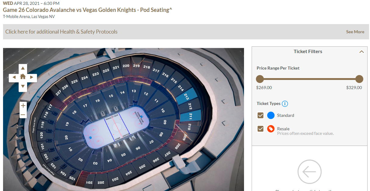Collapse the Ticket Filters panel
Image resolution: width=370 pixels, height=191 pixels.
(361, 52)
